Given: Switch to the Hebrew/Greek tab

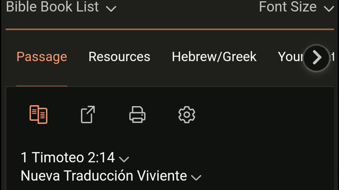Looking at the screenshot, I should (214, 57).
